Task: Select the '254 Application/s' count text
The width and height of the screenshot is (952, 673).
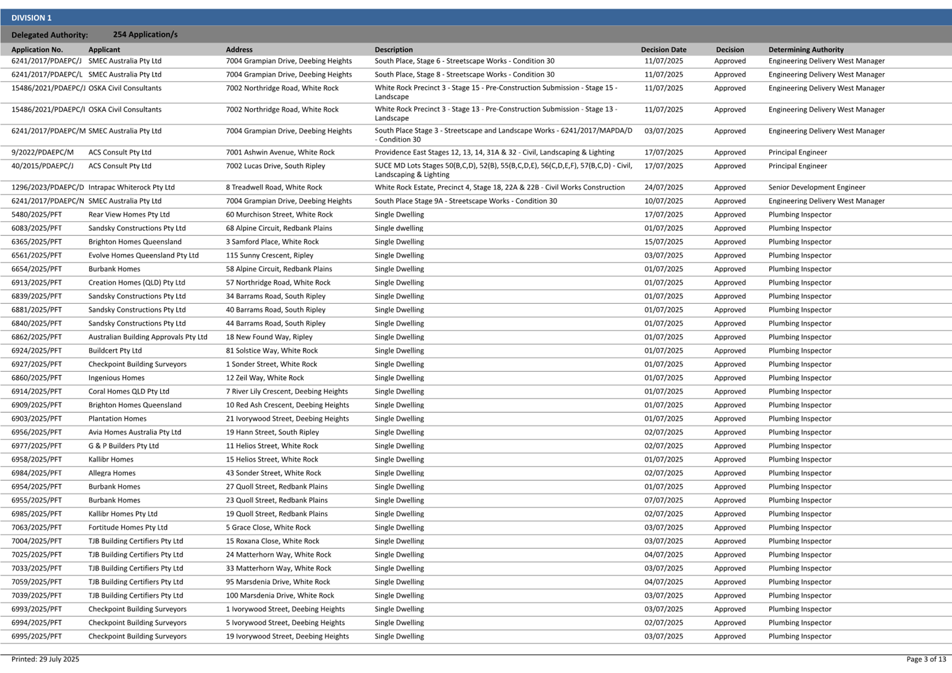Action: (145, 35)
